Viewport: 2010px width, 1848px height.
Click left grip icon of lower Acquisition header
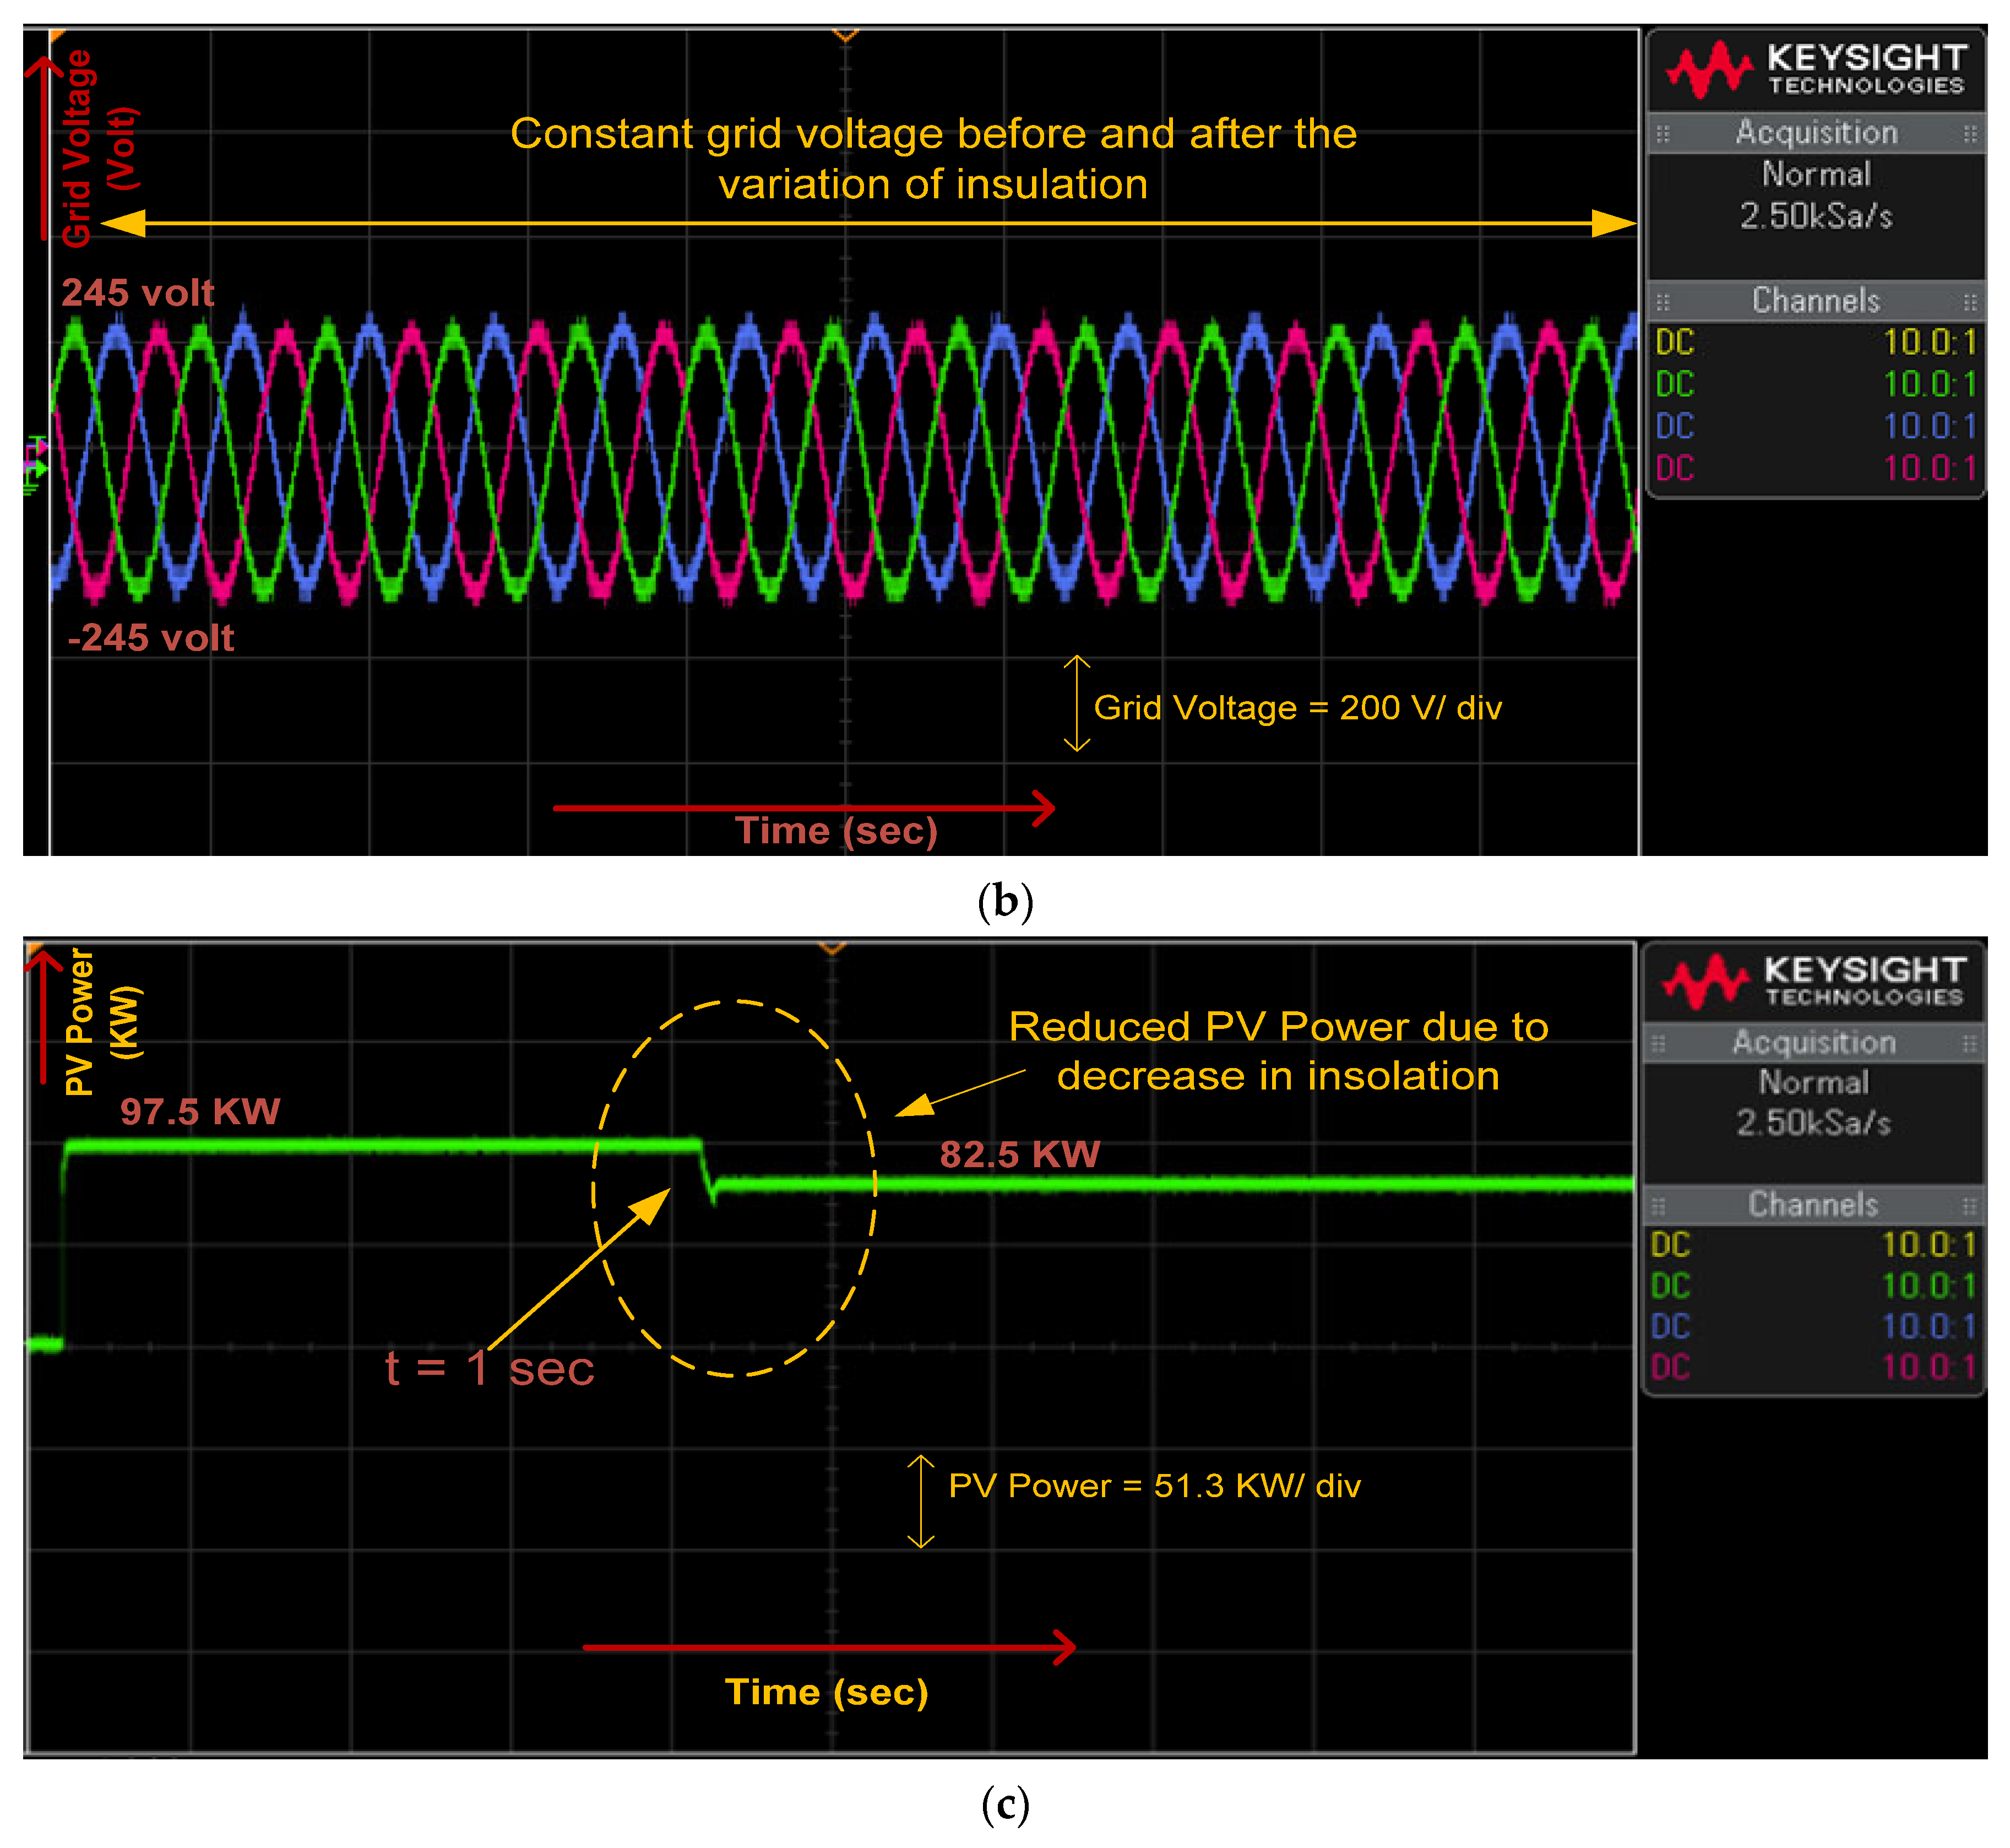pos(1658,1043)
